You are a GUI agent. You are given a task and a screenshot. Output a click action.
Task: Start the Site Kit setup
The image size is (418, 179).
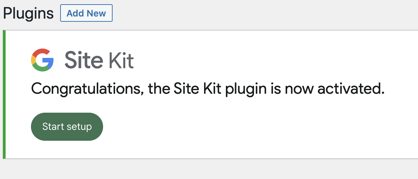click(67, 127)
